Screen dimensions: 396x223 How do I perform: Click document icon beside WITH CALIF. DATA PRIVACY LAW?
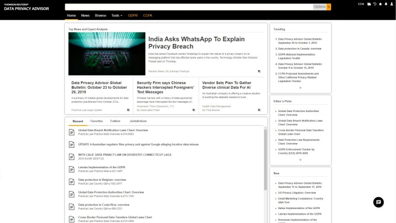(x=72, y=157)
